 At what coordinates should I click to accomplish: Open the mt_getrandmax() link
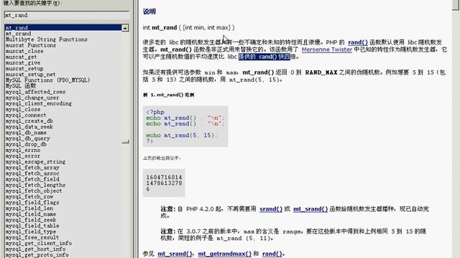point(225,254)
